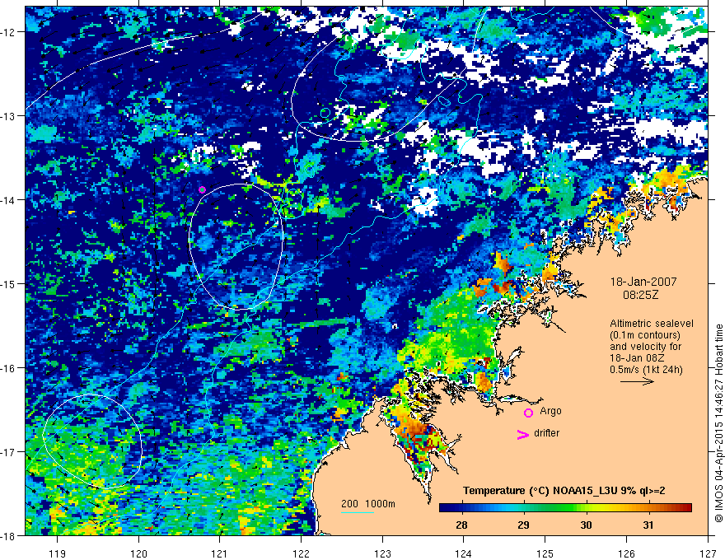Click latitude axis label -18
725x560 pixels.
coord(8,535)
